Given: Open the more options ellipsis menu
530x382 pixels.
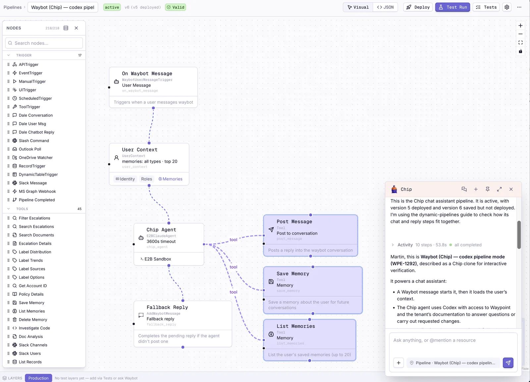Looking at the screenshot, I should coord(519,7).
